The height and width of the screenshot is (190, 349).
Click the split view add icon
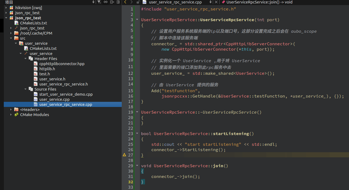pos(112,2)
